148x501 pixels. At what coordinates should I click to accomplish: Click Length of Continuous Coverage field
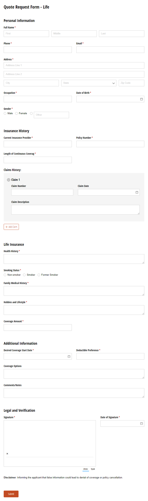click(x=38, y=160)
